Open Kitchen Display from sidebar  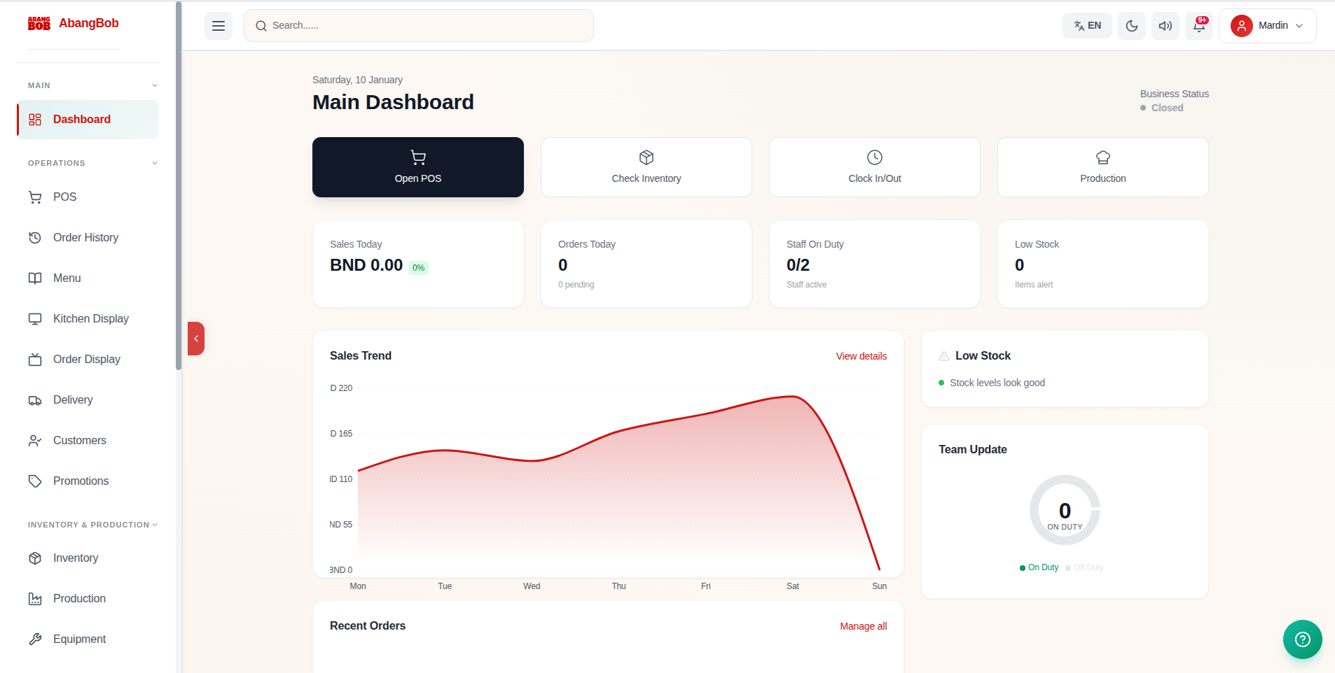pos(90,319)
